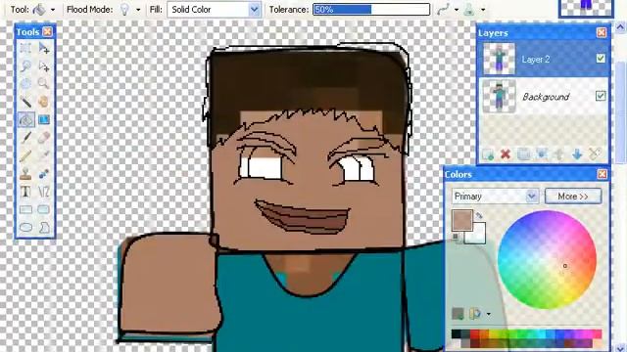Image resolution: width=627 pixels, height=352 pixels.
Task: Expand the blending mode dropdown arrow
Action: [483, 10]
